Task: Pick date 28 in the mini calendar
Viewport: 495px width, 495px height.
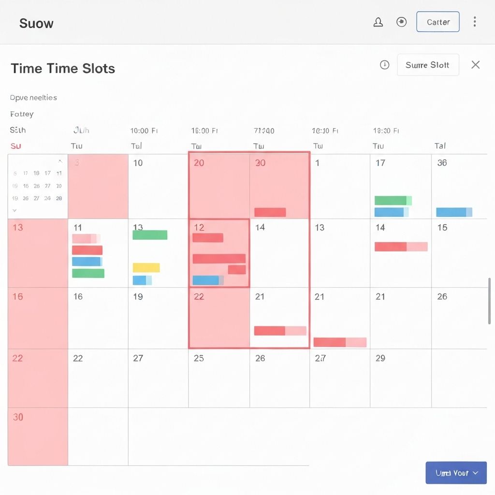Action: 59,198
